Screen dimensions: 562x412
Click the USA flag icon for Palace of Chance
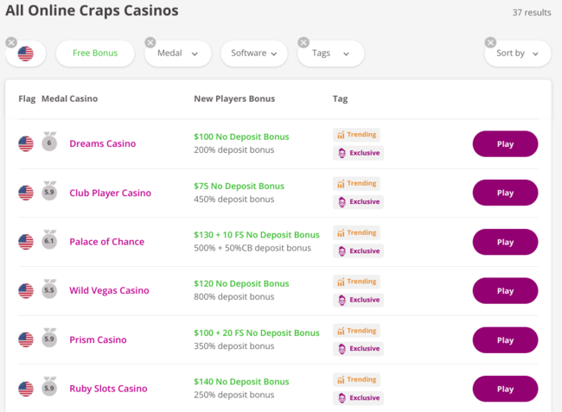coord(26,242)
